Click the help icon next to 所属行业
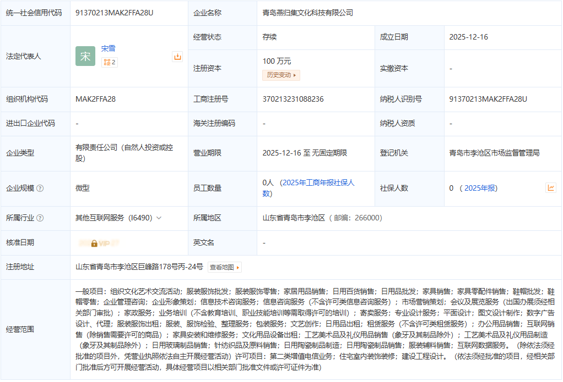 coord(40,218)
